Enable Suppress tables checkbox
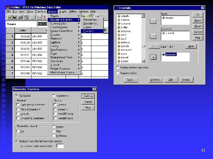This screenshot has height=159, width=213. coord(118,73)
